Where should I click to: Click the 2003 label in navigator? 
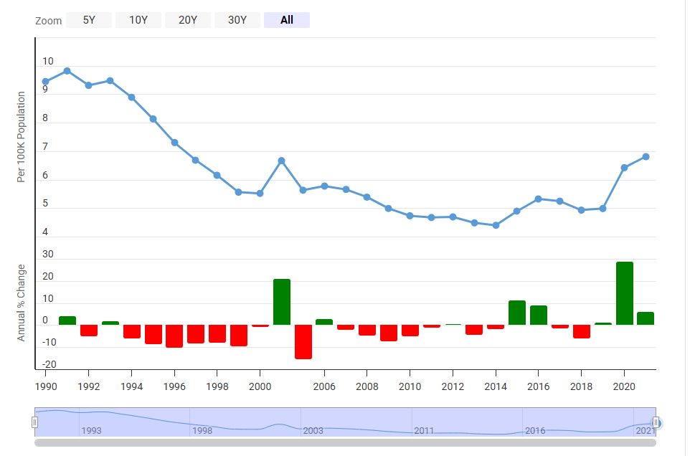(x=313, y=431)
